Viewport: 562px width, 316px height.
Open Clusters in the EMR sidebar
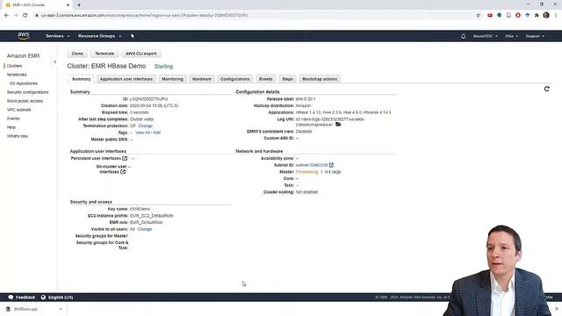(x=14, y=66)
